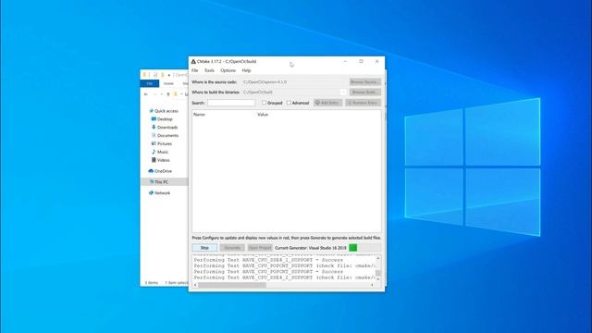592x333 pixels.
Task: Select Downloads in File Explorer sidebar
Action: click(x=167, y=128)
